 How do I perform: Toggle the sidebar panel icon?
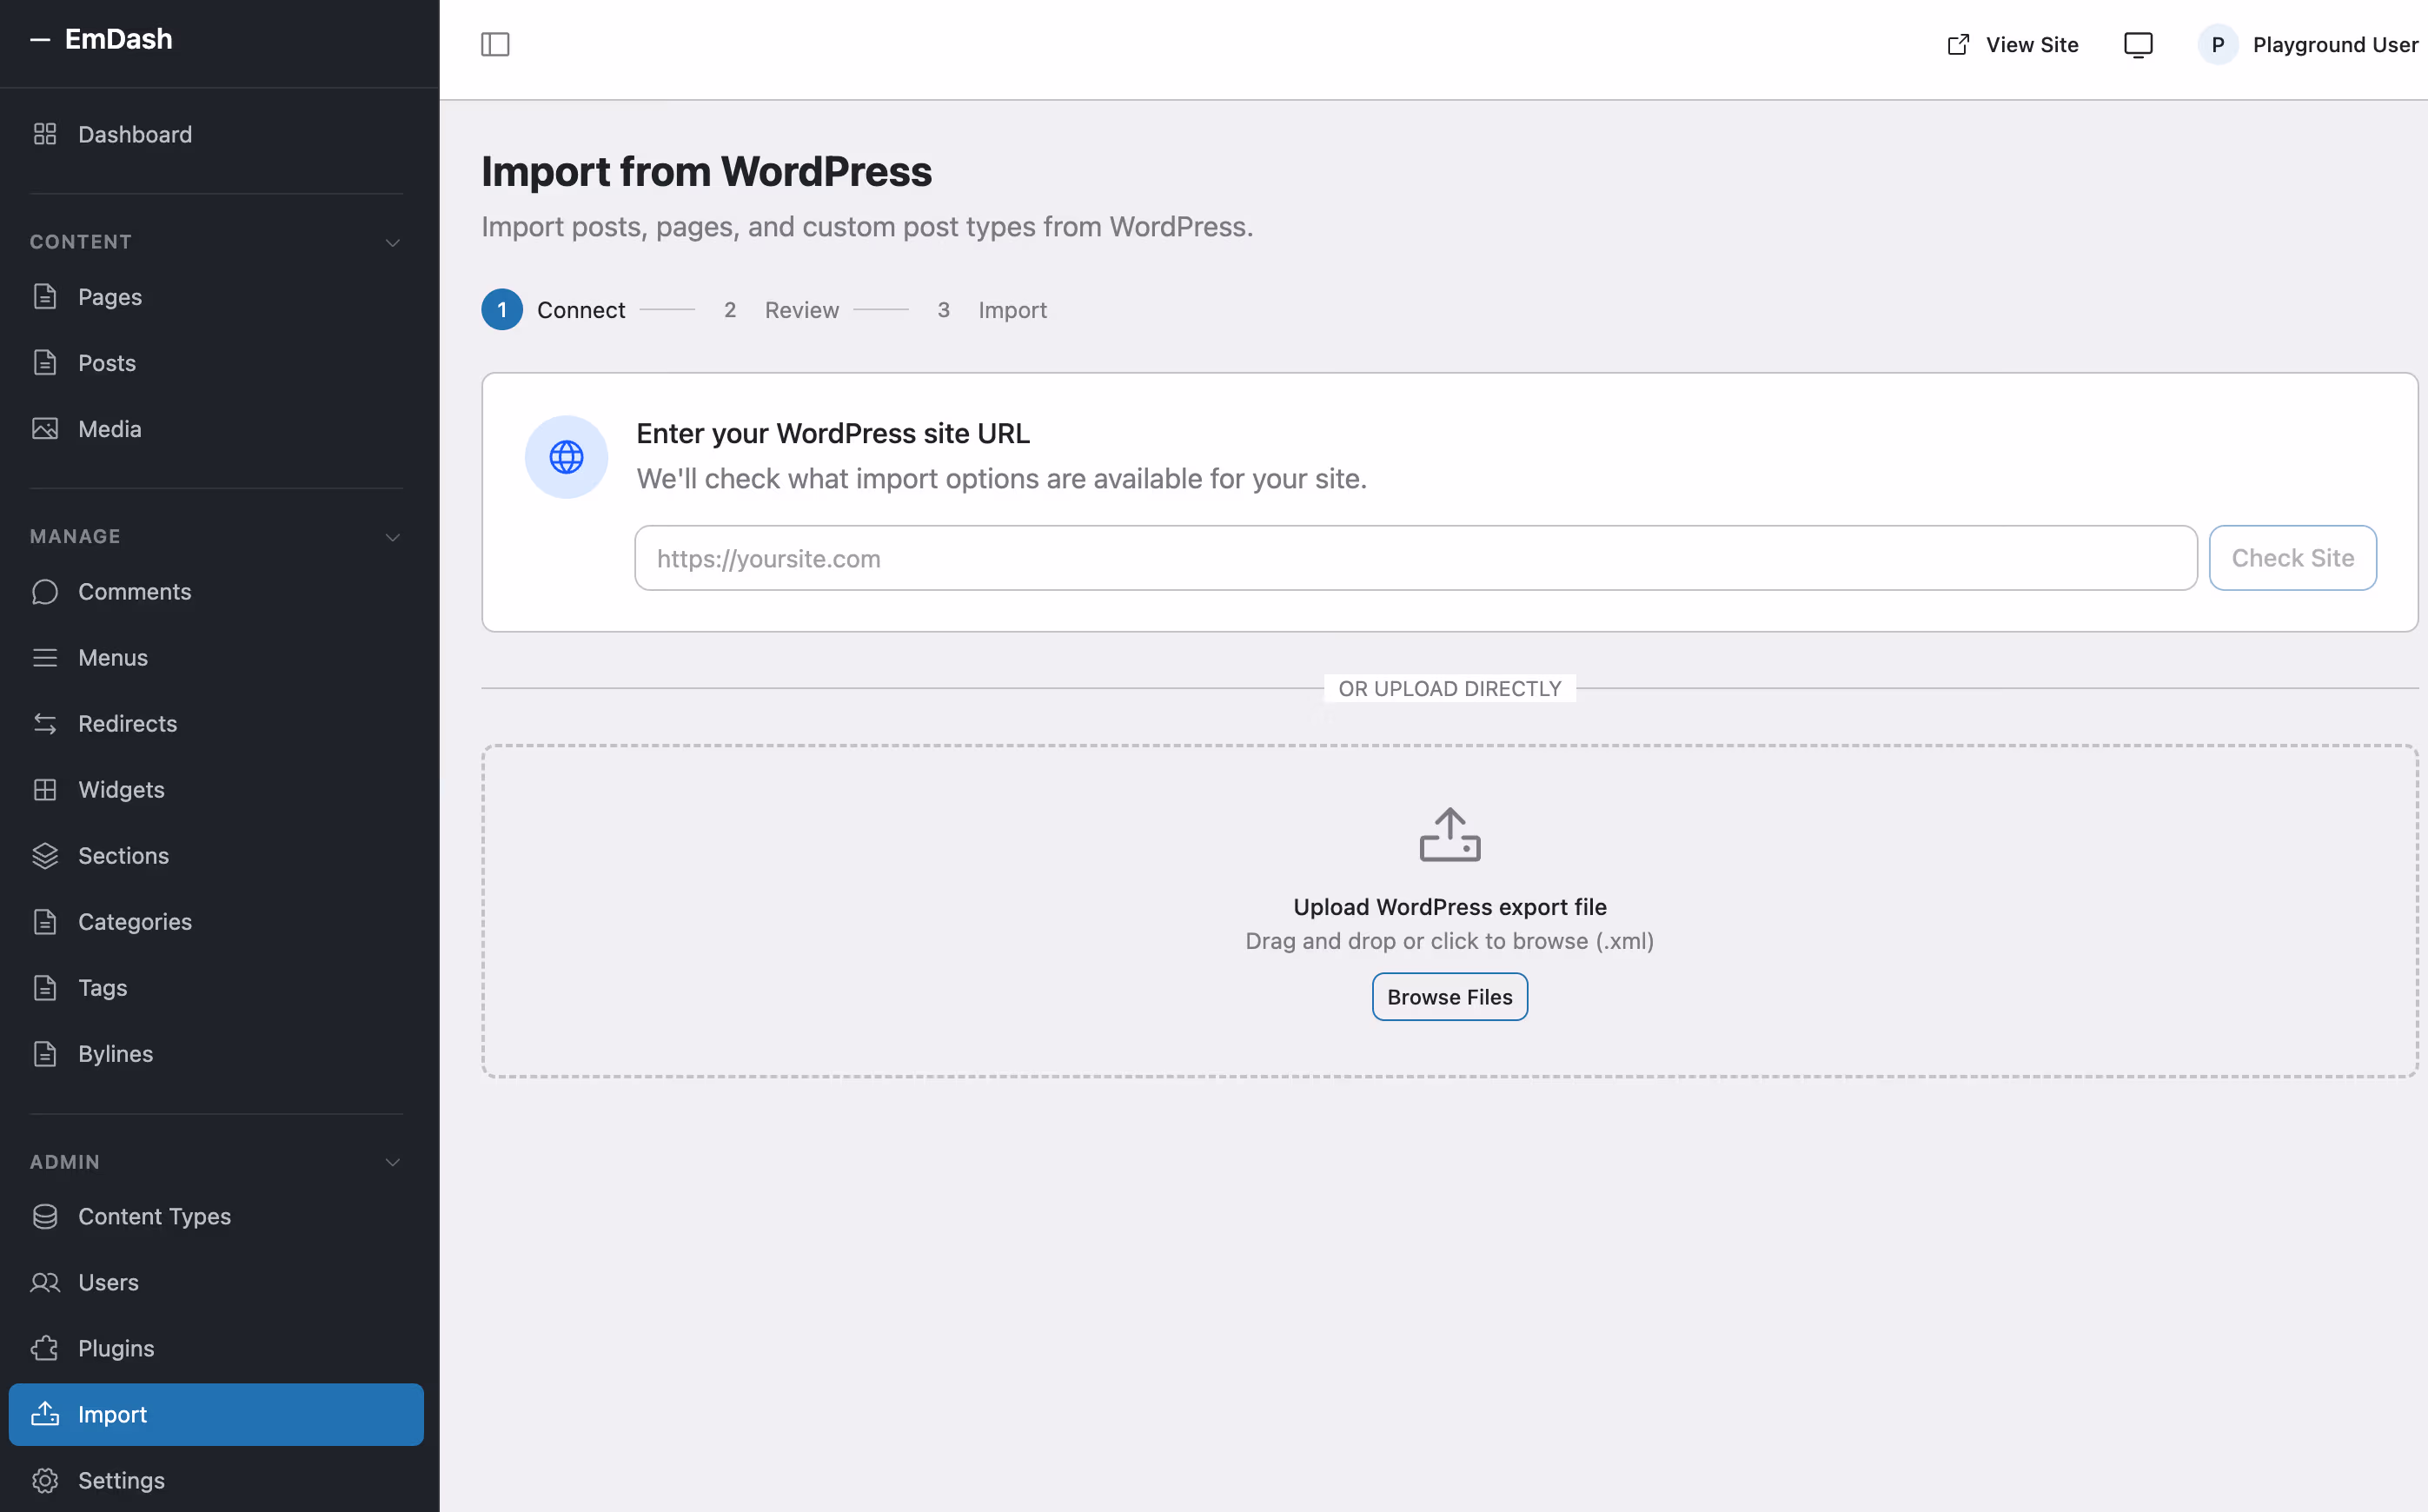[x=495, y=45]
